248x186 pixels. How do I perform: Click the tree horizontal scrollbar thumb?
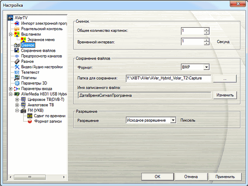click(30, 177)
